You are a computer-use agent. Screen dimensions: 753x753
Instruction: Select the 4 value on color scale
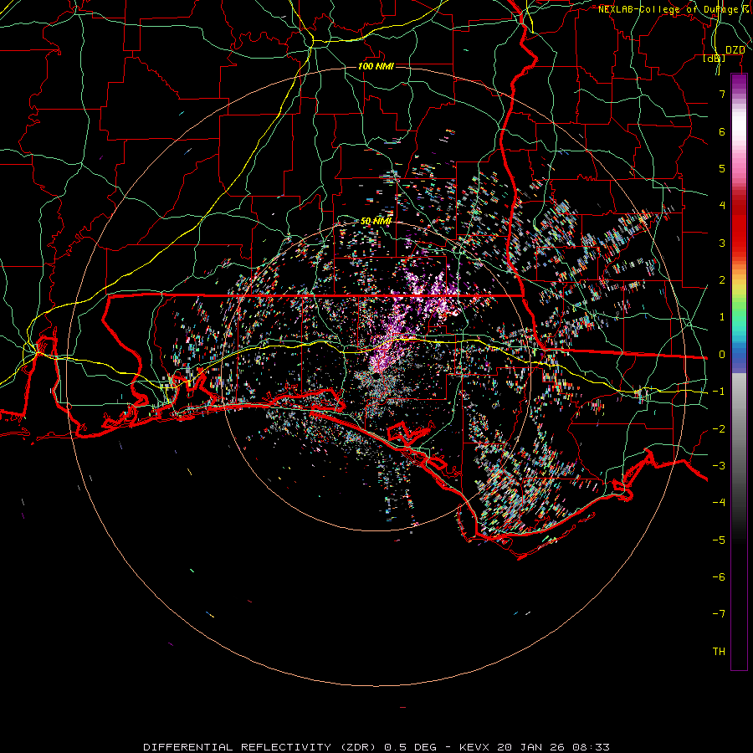pos(722,206)
